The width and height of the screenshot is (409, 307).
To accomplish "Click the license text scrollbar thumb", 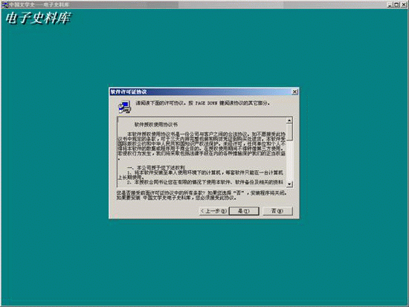I will coord(289,132).
